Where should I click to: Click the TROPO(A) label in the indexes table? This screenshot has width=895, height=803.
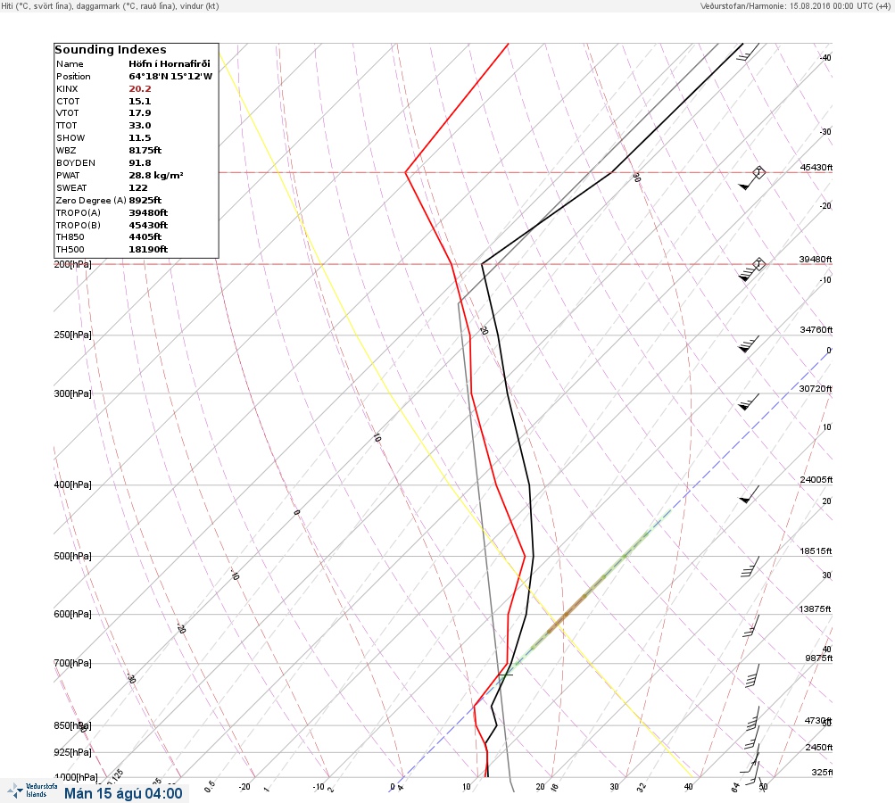point(79,213)
